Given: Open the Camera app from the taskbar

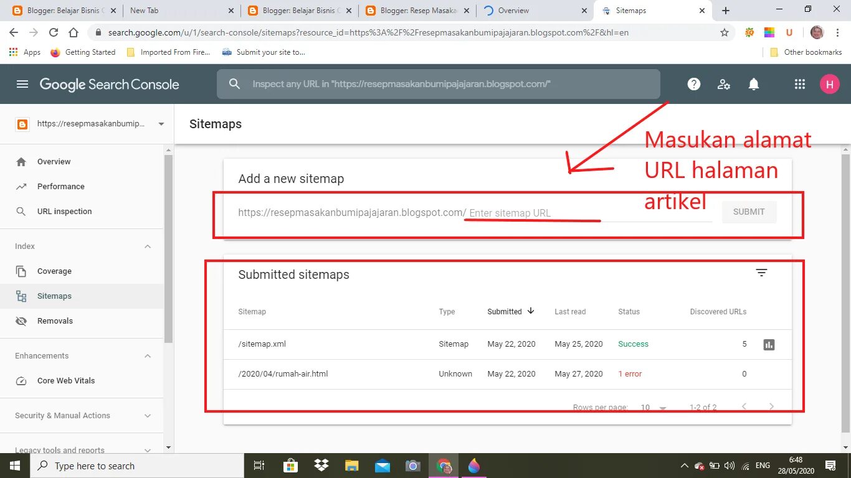Looking at the screenshot, I should pos(412,466).
